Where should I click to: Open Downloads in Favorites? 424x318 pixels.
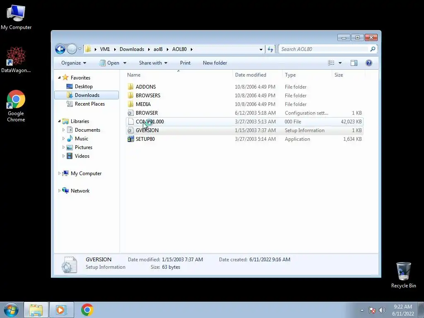(87, 95)
